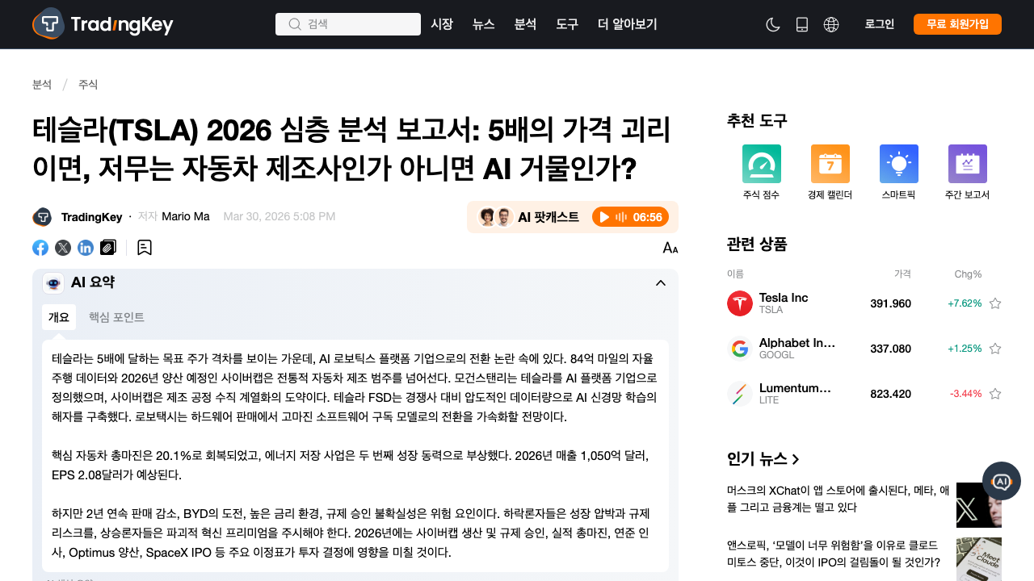Click the AI 요약 robot icon
Image resolution: width=1034 pixels, height=581 pixels.
53,282
